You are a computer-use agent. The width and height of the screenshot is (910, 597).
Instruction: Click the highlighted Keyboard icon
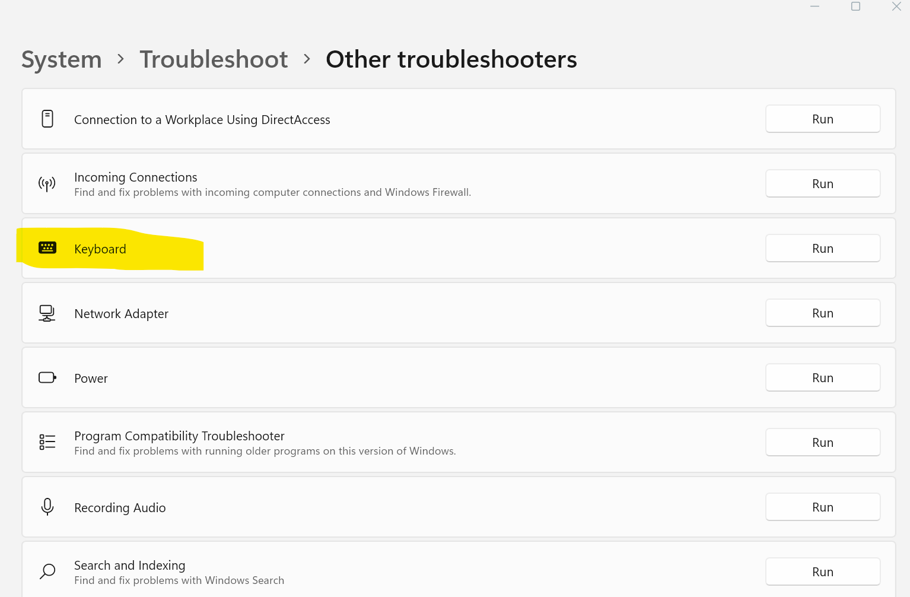click(47, 248)
